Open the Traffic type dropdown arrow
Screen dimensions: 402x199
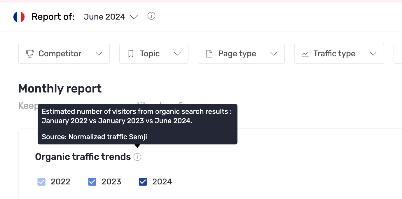(x=373, y=54)
